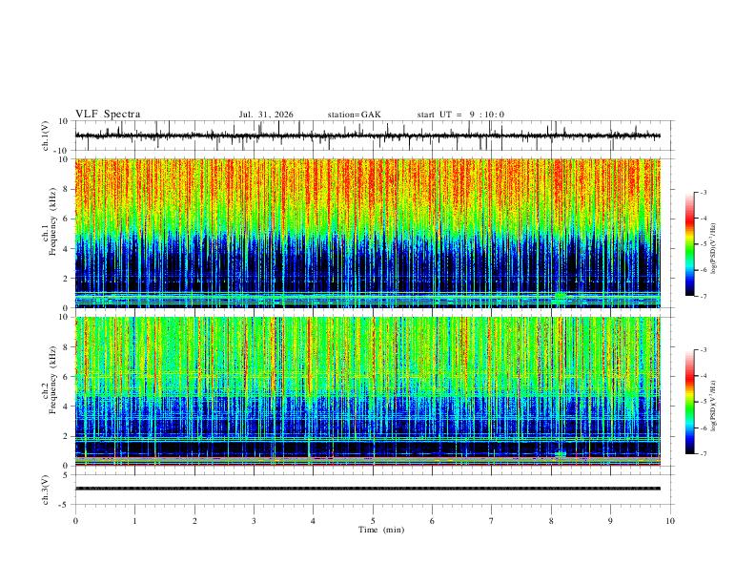Click the station=GAK label

click(354, 115)
